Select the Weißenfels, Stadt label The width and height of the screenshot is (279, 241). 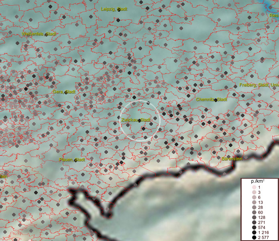click(x=39, y=34)
